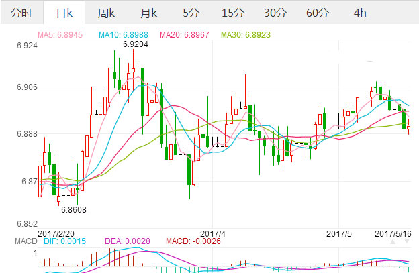Image resolution: width=419 pixels, height=273 pixels.
Task: Click the up triangle beside MACD readout
Action: (x=393, y=241)
